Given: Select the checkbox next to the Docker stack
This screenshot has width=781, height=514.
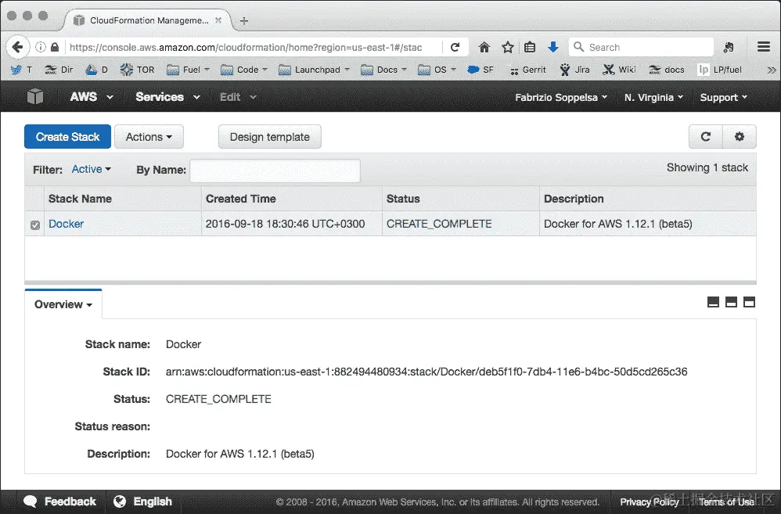Looking at the screenshot, I should pyautogui.click(x=34, y=224).
